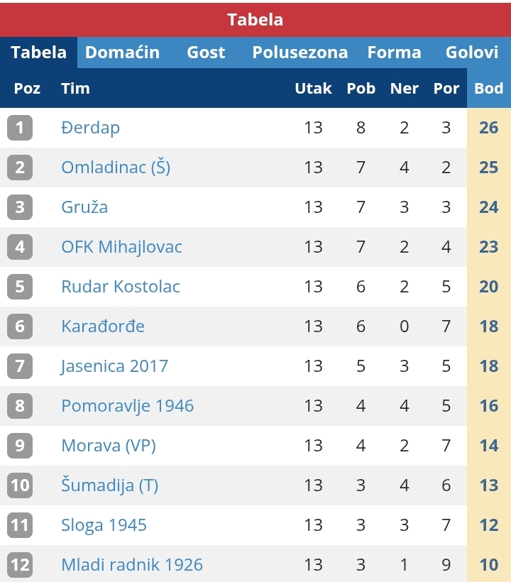
Task: Select Rudar Kostolac team link
Action: point(121,287)
